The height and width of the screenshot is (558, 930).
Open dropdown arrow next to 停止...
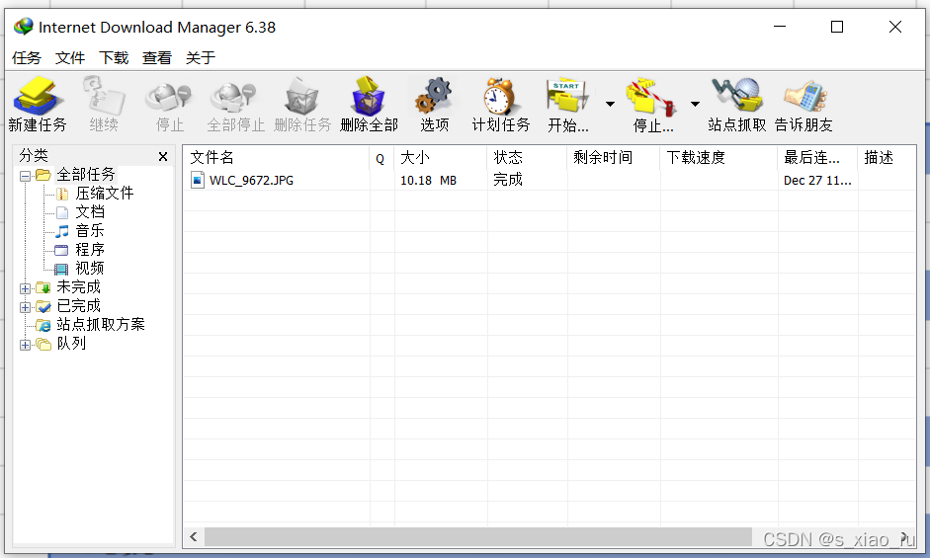pyautogui.click(x=695, y=105)
